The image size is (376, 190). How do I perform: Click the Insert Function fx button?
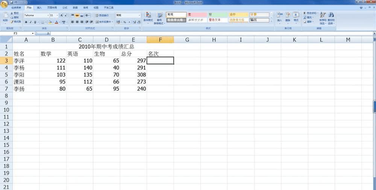(x=48, y=33)
